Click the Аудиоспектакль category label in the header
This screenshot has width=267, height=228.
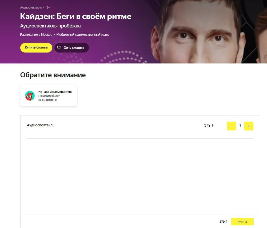31,7
